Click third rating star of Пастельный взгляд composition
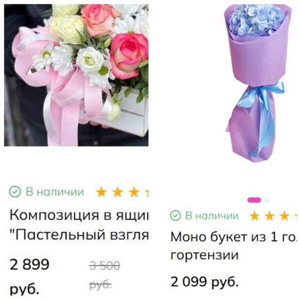Viewport: 301px width, 301px height. 134,192
